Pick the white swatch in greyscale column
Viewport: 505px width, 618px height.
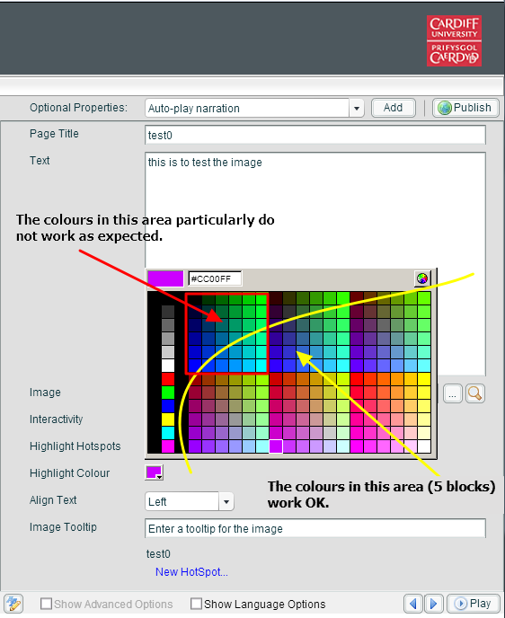point(168,365)
